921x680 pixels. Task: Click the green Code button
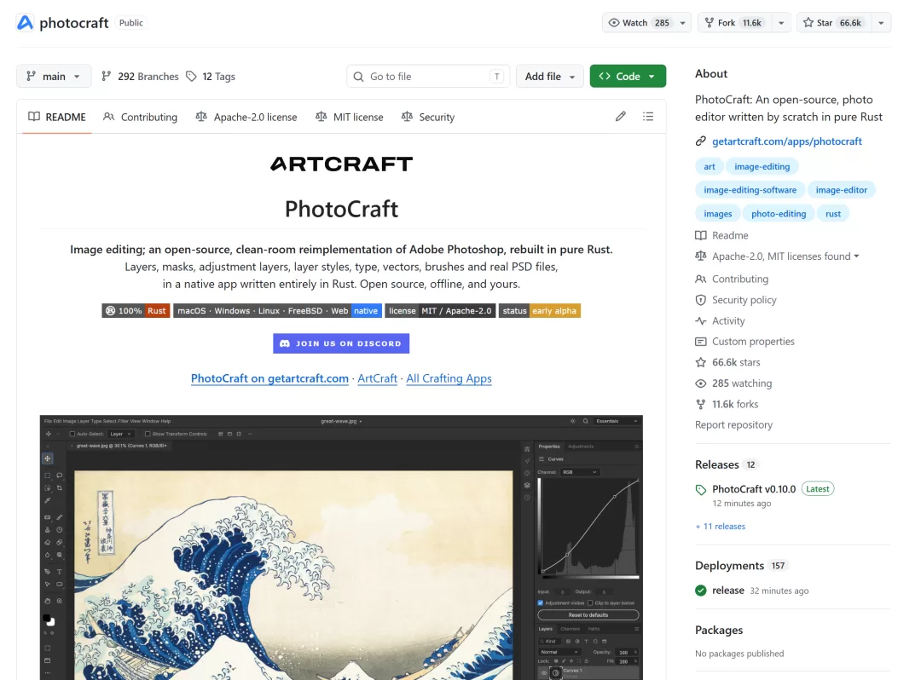(x=628, y=77)
